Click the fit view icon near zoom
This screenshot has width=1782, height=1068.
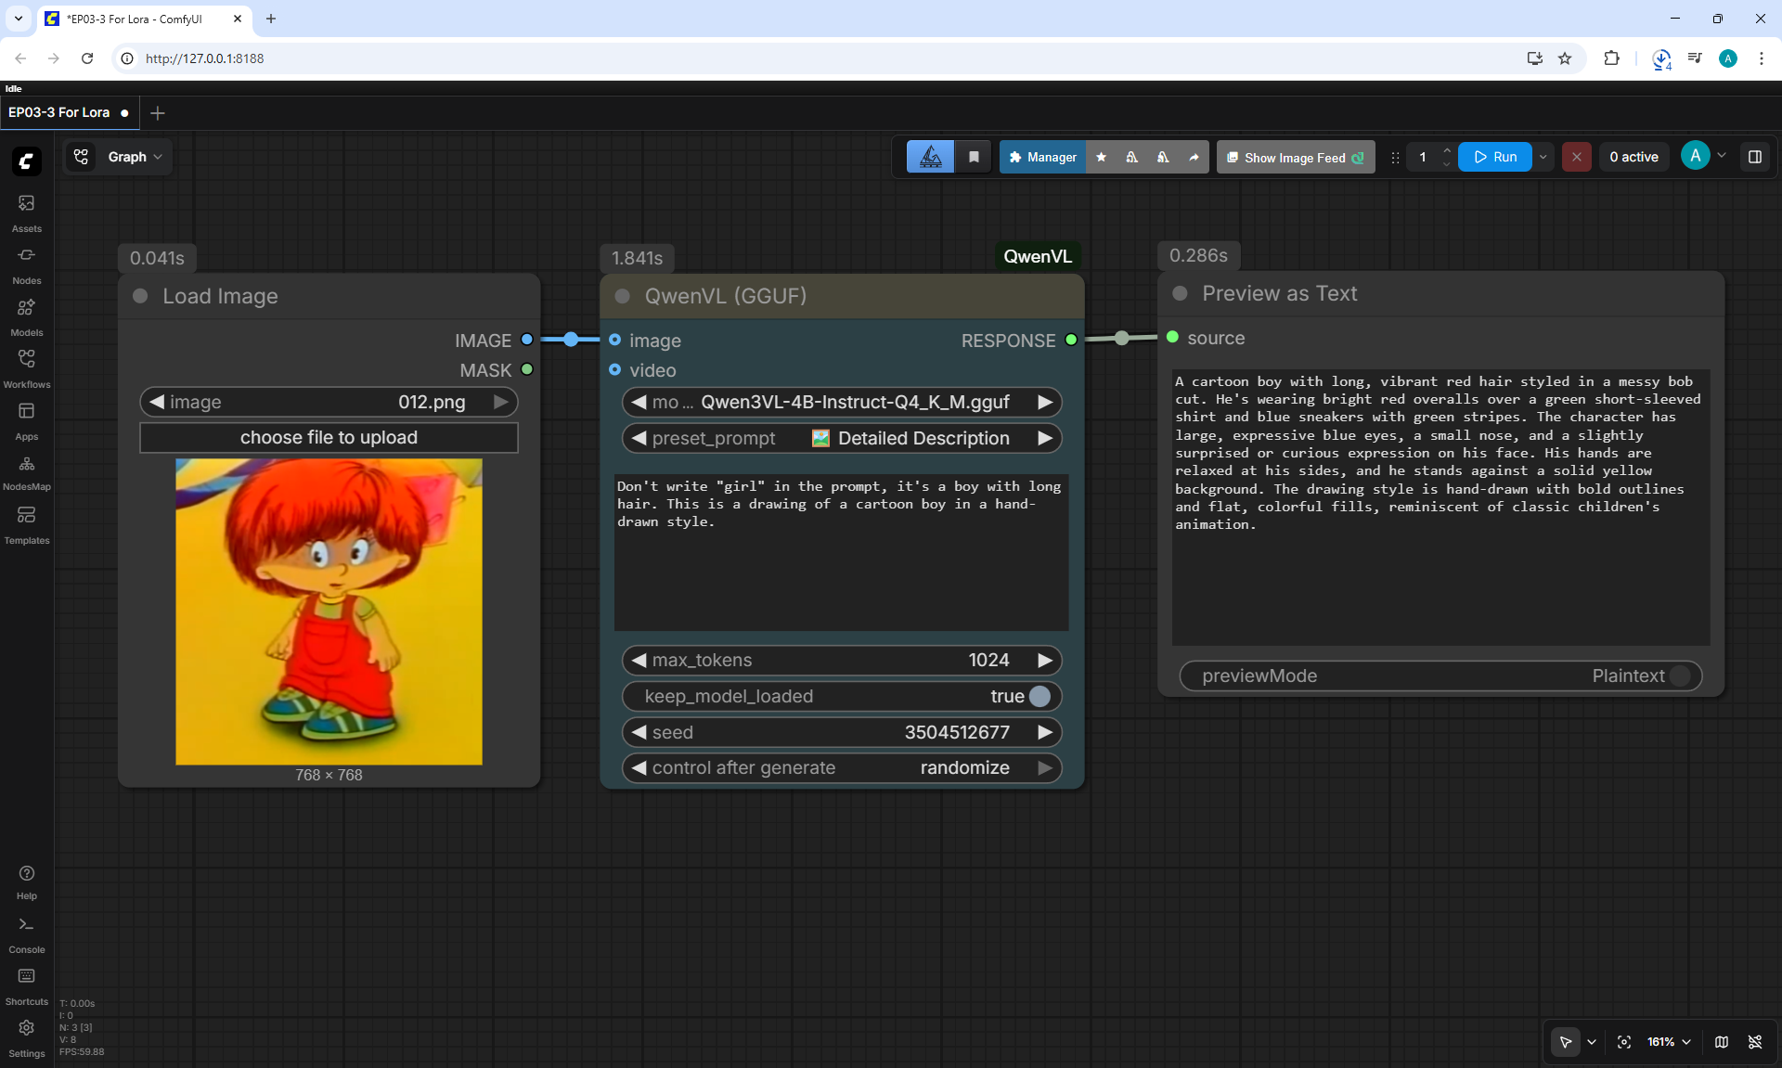(1624, 1042)
